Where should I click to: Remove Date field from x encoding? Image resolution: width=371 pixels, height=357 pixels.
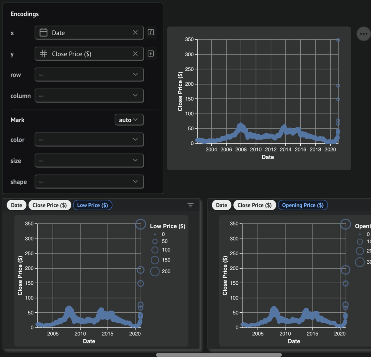(135, 33)
